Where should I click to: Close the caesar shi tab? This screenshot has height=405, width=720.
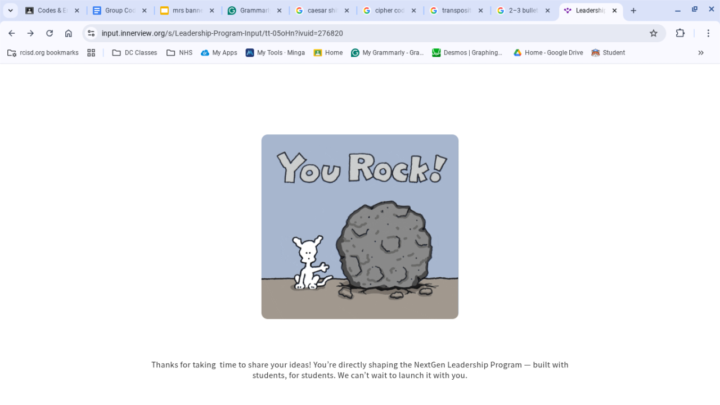[x=347, y=11]
